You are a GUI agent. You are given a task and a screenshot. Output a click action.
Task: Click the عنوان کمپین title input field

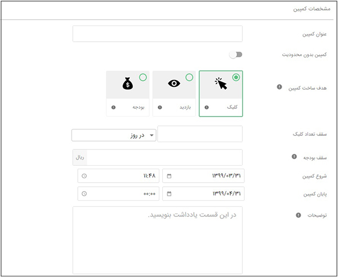click(158, 34)
